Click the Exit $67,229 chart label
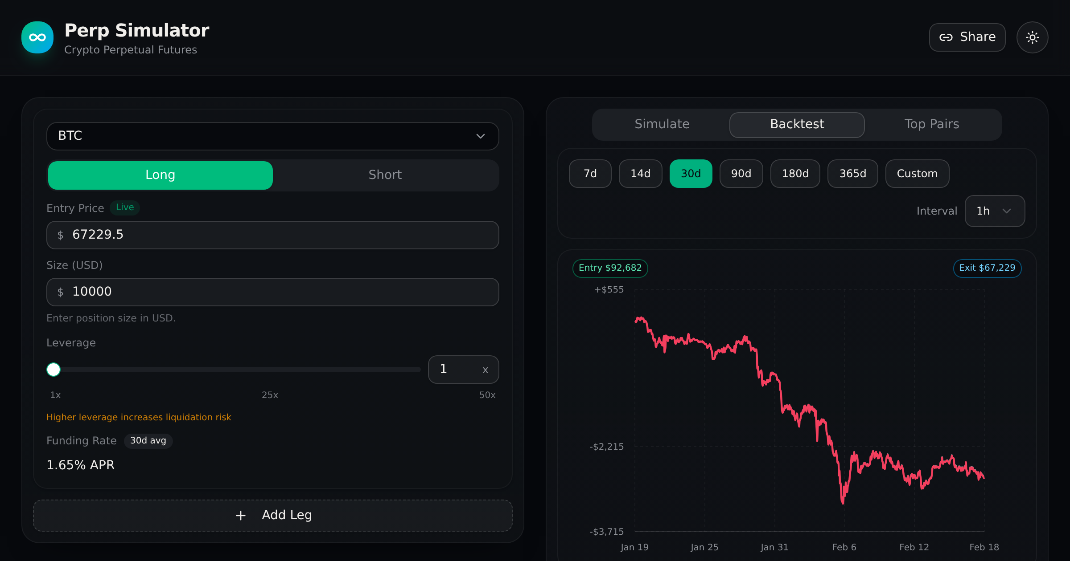The height and width of the screenshot is (561, 1070). (x=987, y=268)
